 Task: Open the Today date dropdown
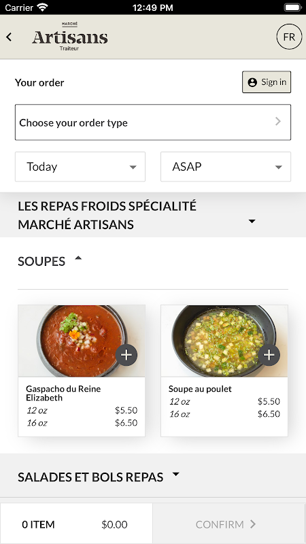(x=80, y=167)
